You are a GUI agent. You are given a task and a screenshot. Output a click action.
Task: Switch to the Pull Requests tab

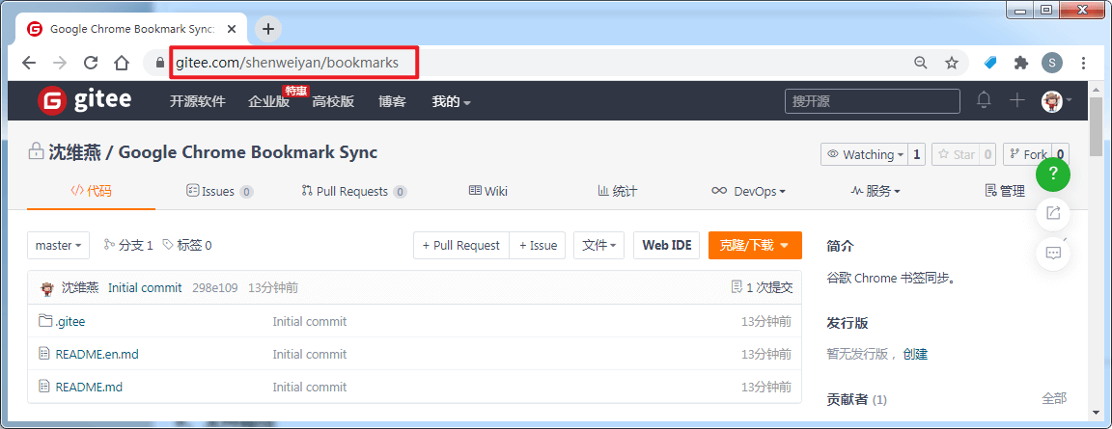click(x=354, y=191)
